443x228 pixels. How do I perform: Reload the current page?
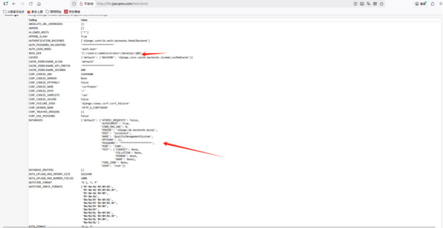30,4
